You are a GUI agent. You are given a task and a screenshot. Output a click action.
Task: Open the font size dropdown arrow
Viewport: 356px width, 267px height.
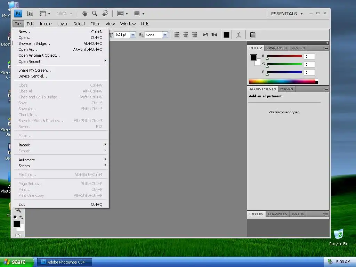coord(133,35)
